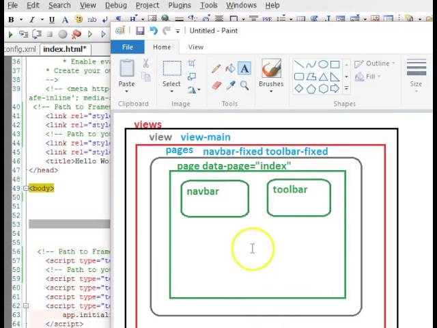Screen dimensions: 437x328
Task: Open the Paint File tab
Action: (x=128, y=47)
